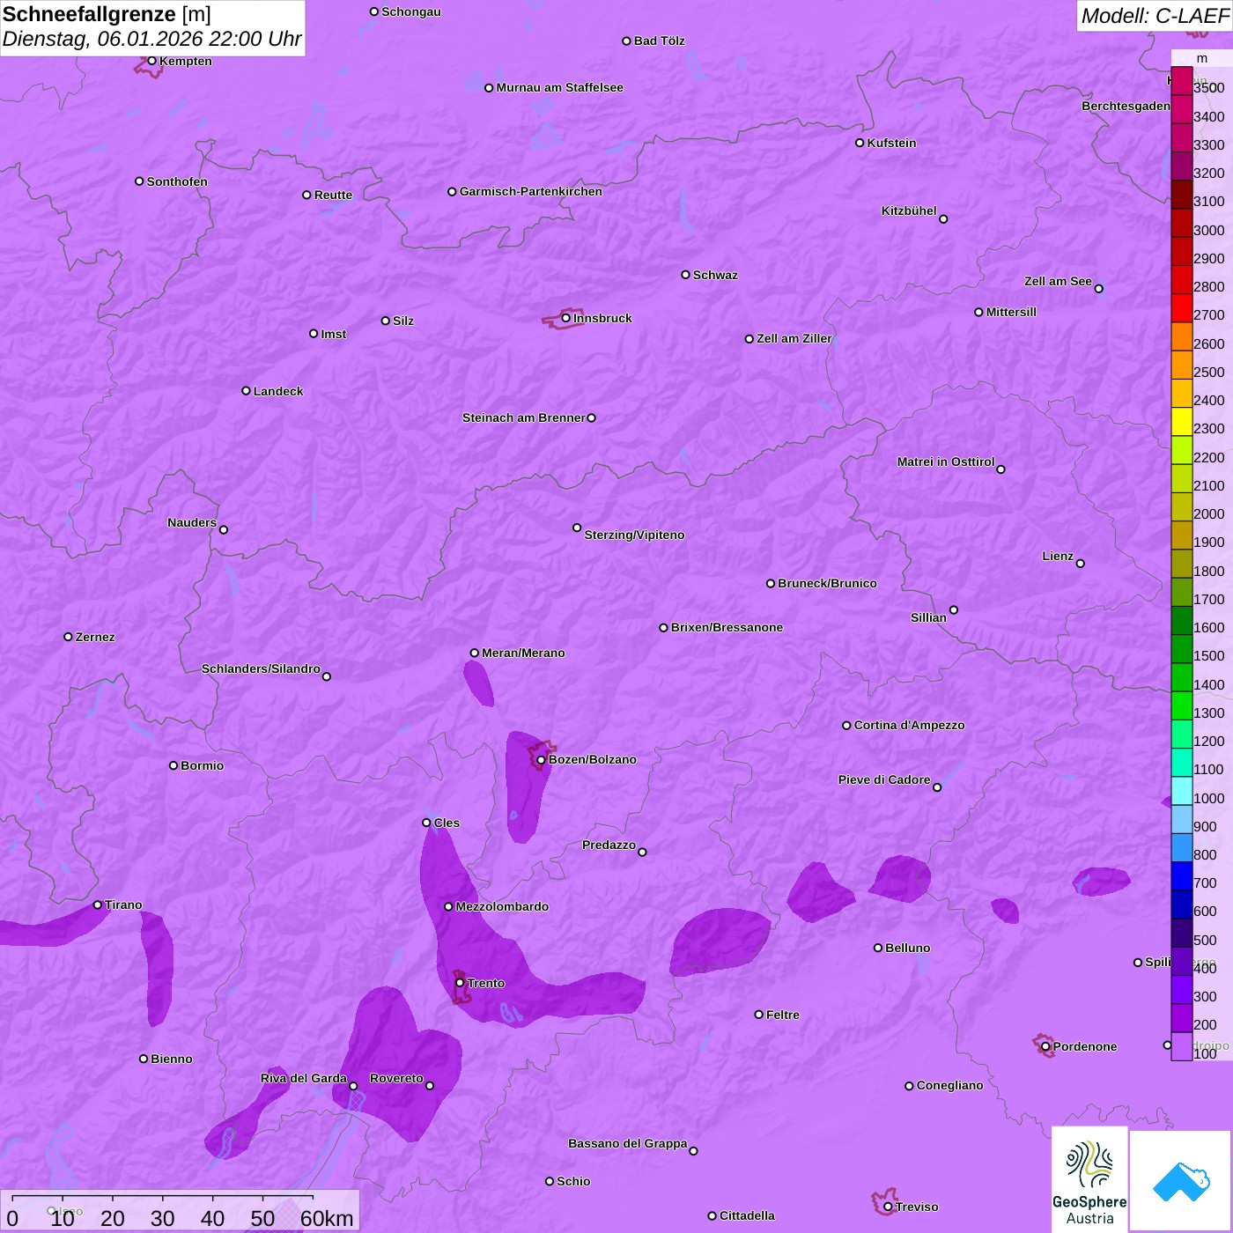Select the Treviso city marker dot

pyautogui.click(x=888, y=1207)
